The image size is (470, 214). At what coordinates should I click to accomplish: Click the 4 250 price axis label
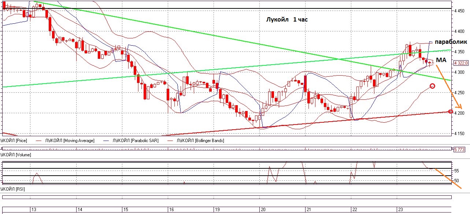pyautogui.click(x=460, y=93)
